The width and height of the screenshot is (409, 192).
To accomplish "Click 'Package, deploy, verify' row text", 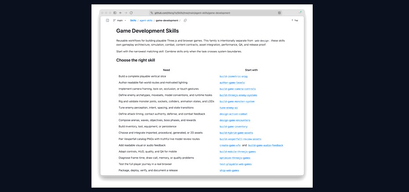I will pos(148,170).
